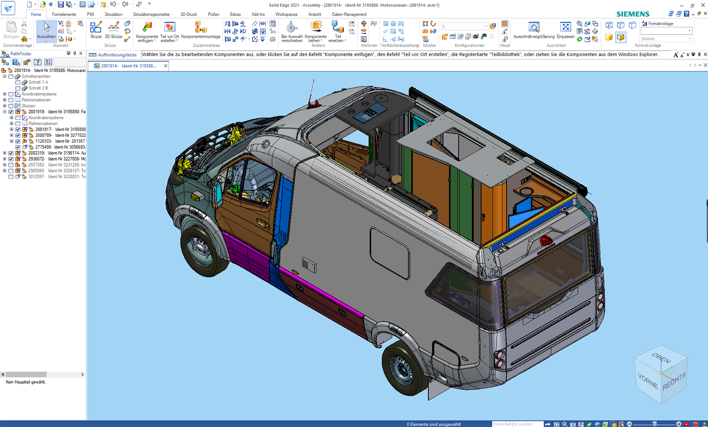Open the 3D-Druck tab
This screenshot has height=427, width=708.
[189, 14]
